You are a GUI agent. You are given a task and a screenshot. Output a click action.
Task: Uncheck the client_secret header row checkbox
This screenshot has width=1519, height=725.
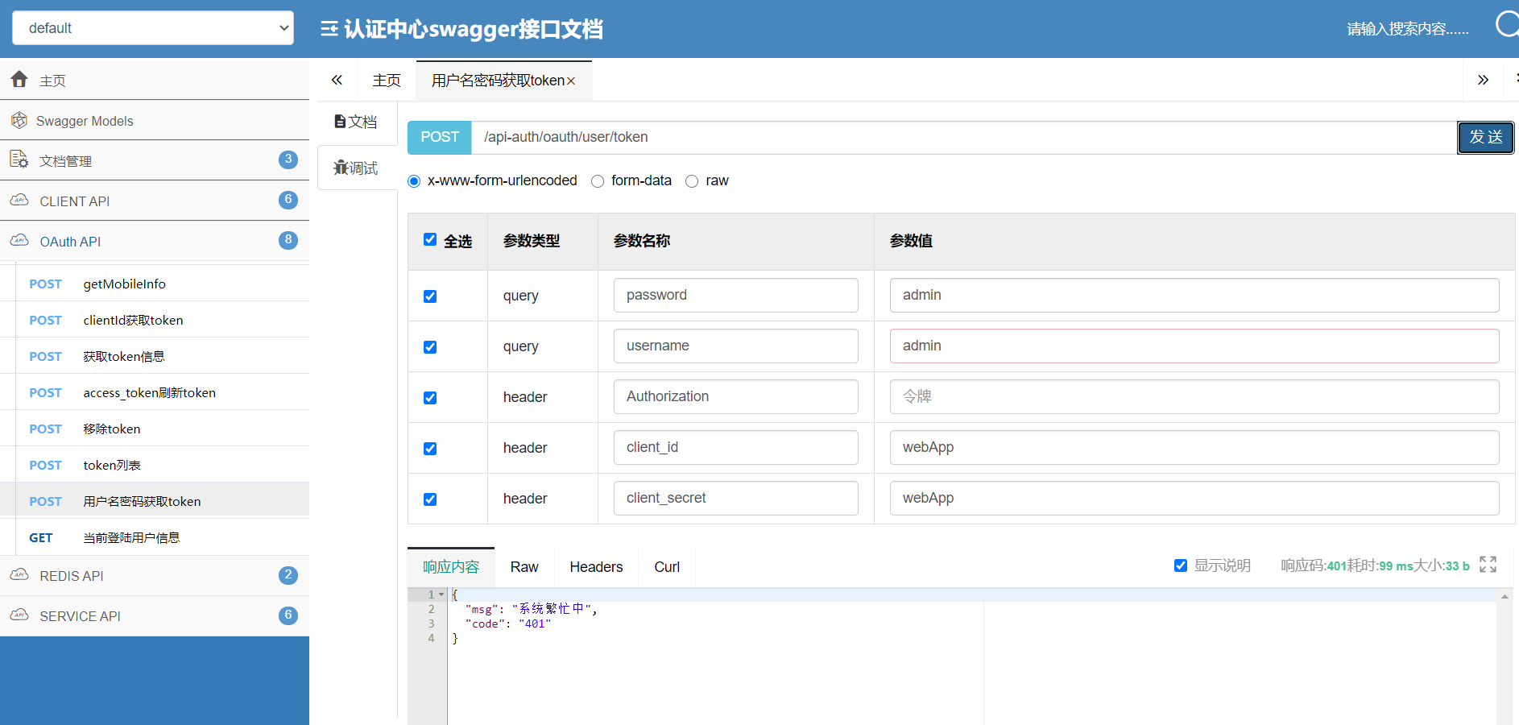(430, 499)
